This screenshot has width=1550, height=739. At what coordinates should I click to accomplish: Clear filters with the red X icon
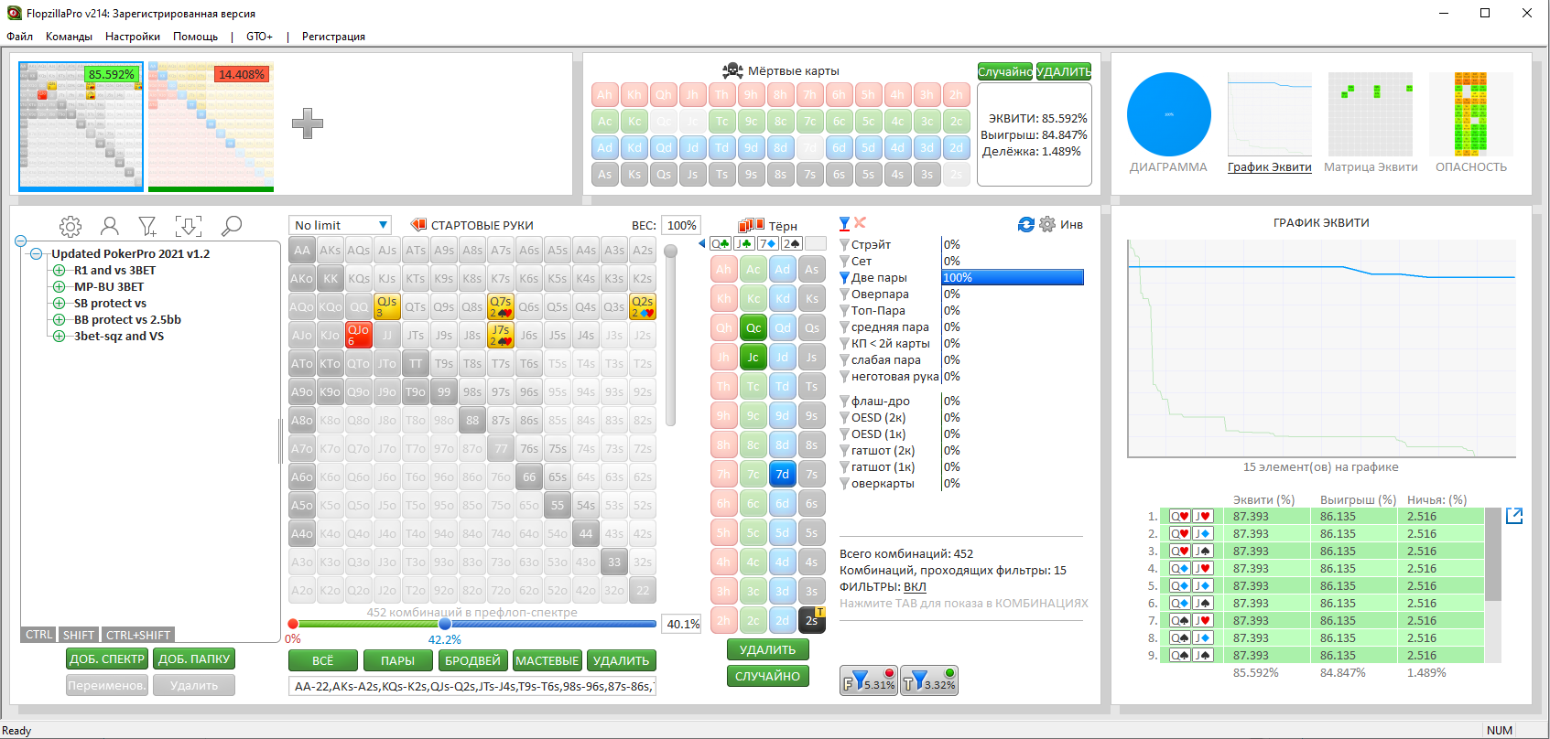pos(860,223)
